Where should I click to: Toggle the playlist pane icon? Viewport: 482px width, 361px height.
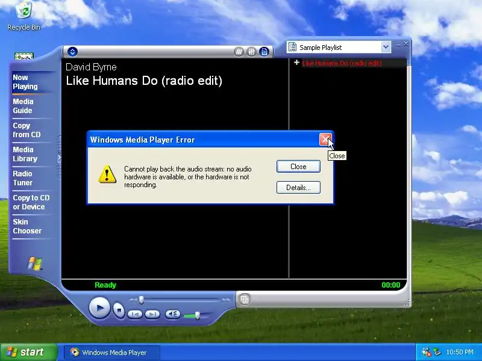[264, 52]
